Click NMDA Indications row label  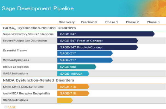point(16,100)
